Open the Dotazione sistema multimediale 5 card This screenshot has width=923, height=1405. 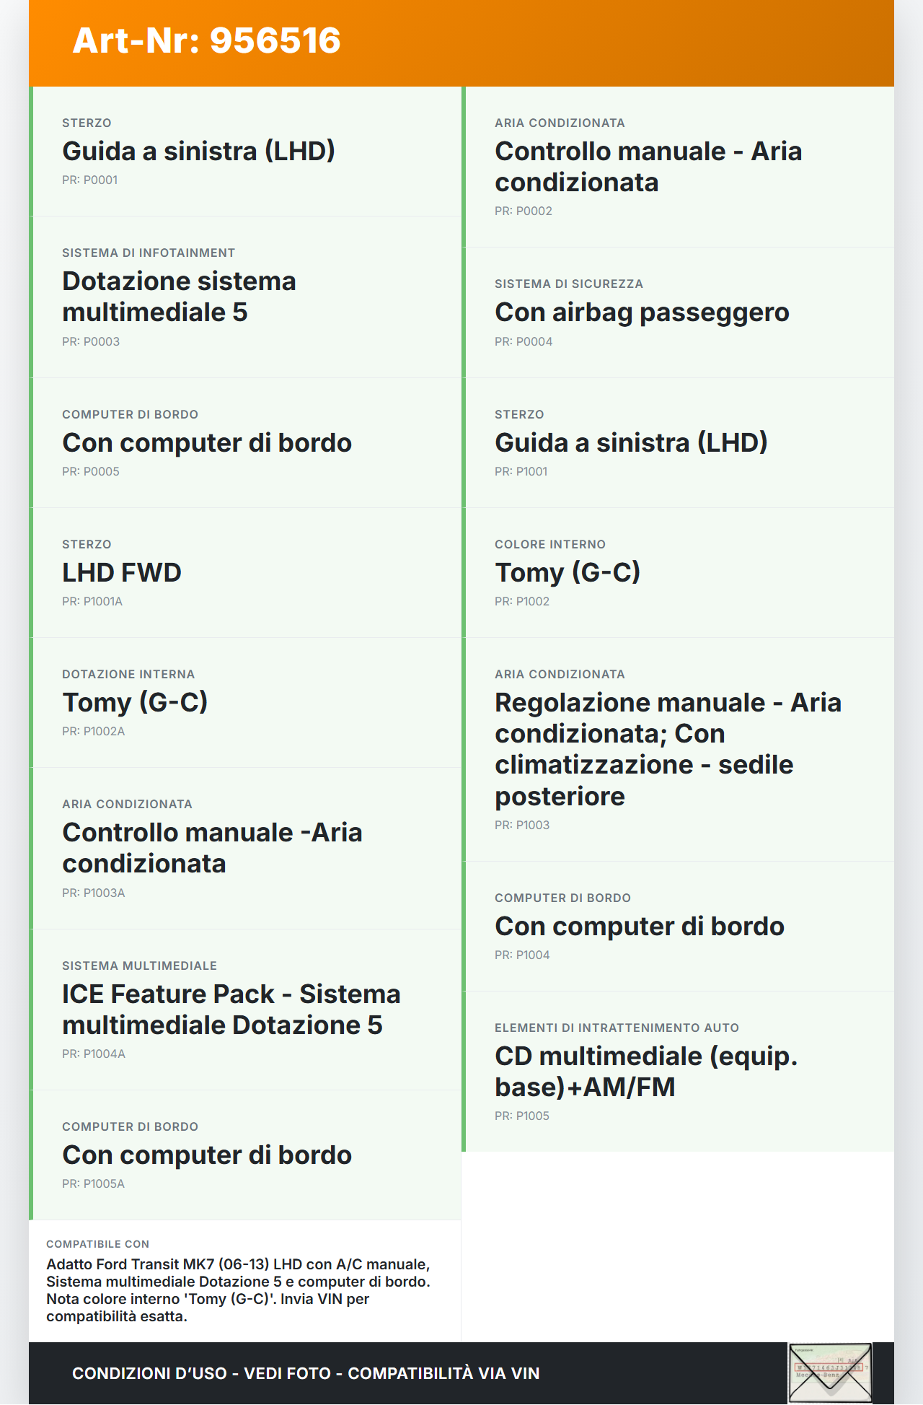click(x=245, y=297)
